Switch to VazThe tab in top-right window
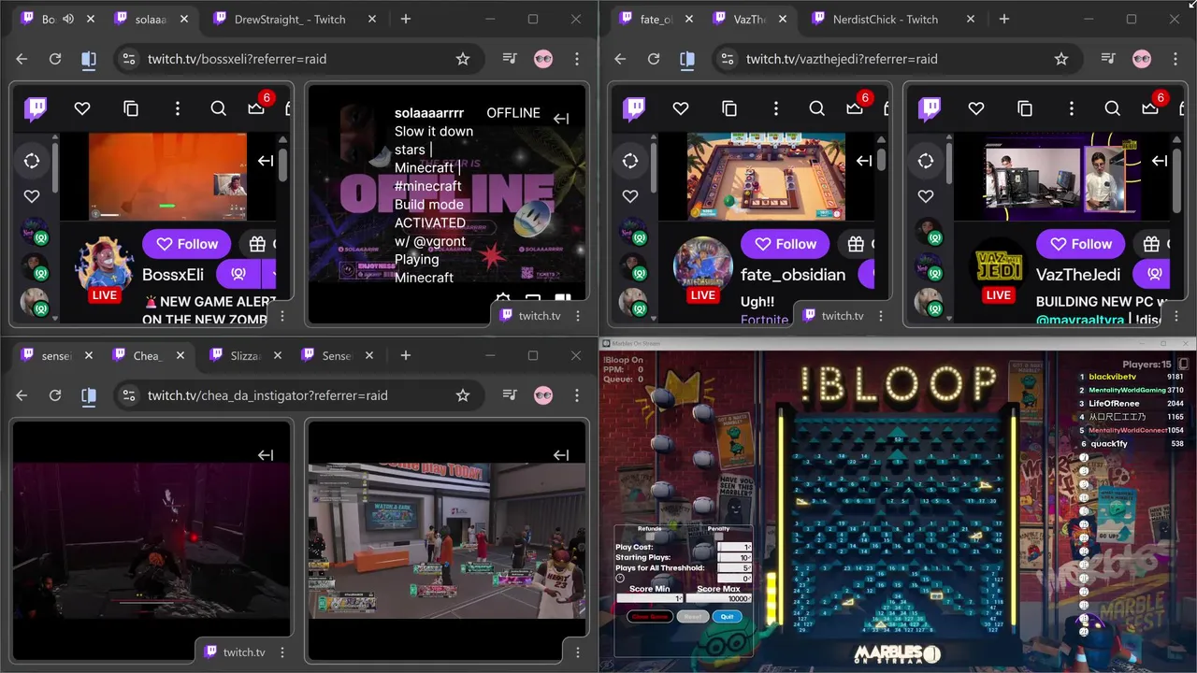 click(748, 19)
